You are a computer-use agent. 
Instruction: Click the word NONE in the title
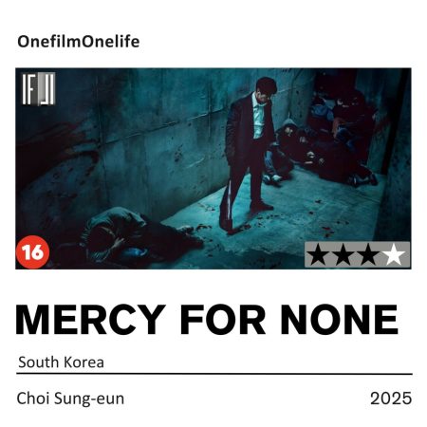click(339, 320)
